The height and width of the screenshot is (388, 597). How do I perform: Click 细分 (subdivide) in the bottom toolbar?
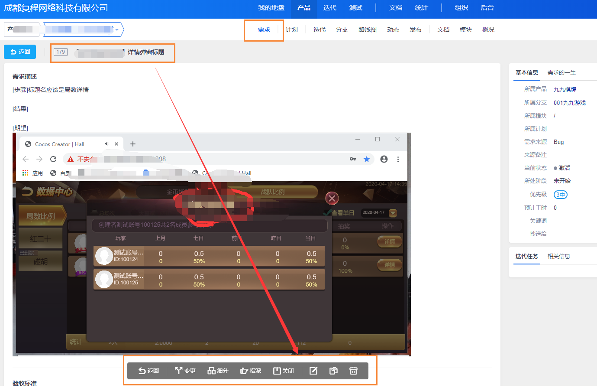click(x=218, y=371)
